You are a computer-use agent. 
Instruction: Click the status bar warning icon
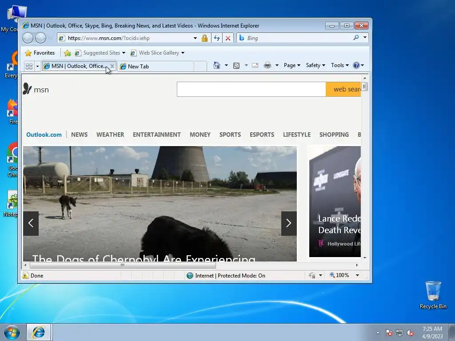pos(25,275)
